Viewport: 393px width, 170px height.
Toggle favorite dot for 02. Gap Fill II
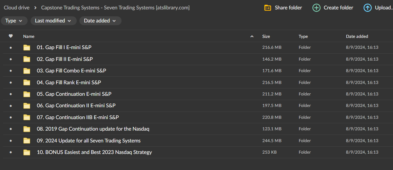point(11,59)
